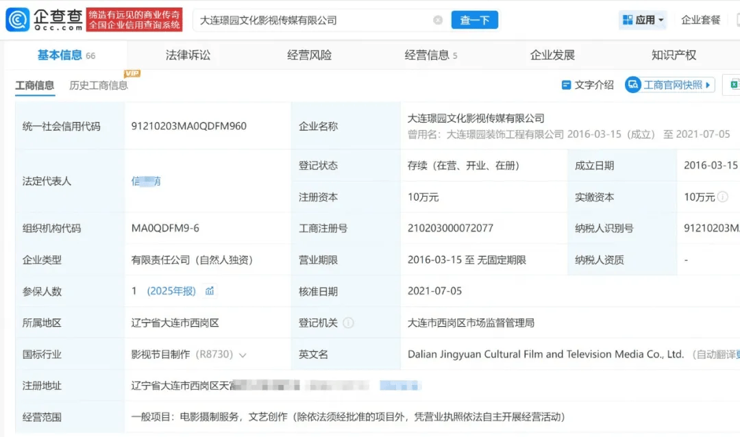This screenshot has width=740, height=437.
Task: Expand the 影视节目制作 industry chevron
Action: [x=243, y=355]
